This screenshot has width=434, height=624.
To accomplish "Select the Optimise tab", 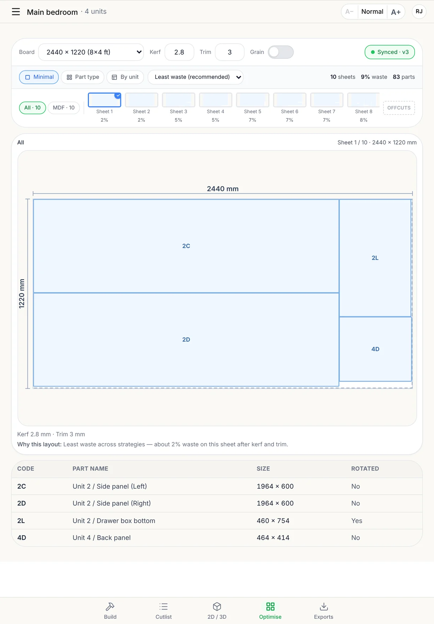I will pos(270,611).
